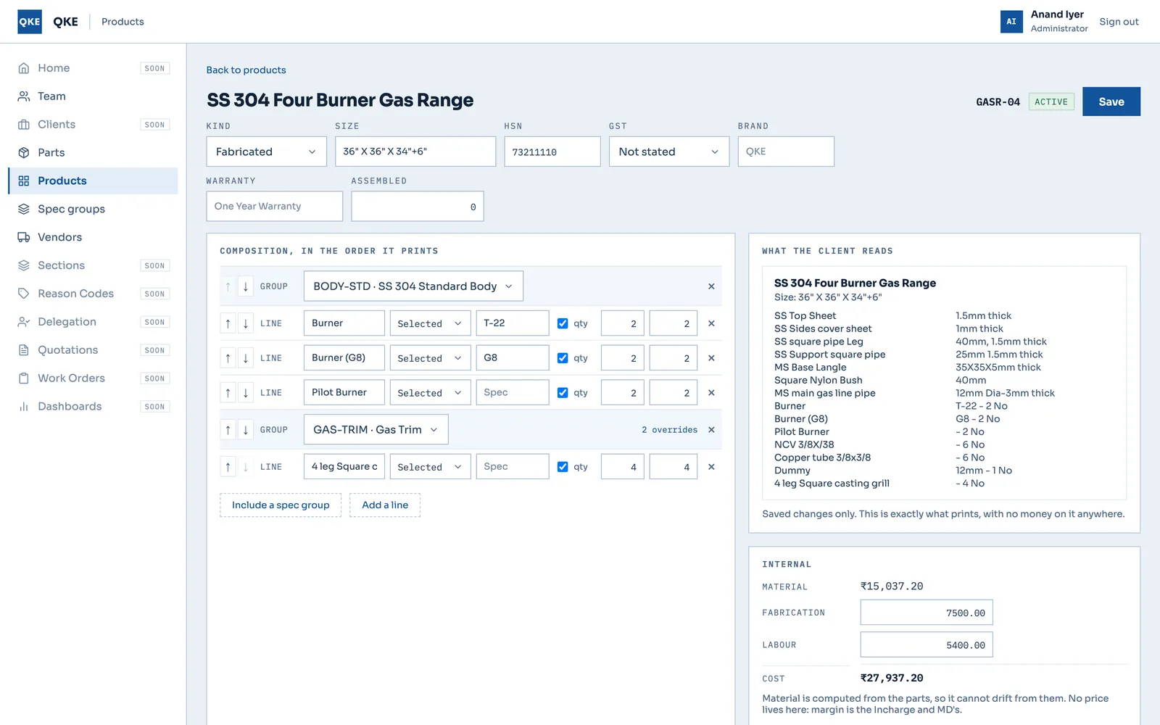The width and height of the screenshot is (1160, 725).
Task: Open Vendors in the sidebar
Action: (x=93, y=237)
